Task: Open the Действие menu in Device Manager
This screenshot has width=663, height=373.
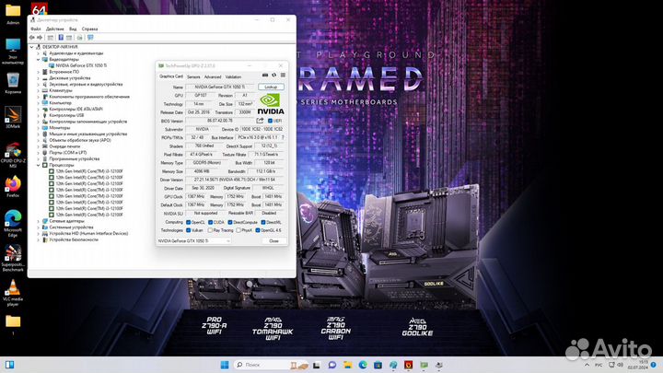Action: [55, 29]
